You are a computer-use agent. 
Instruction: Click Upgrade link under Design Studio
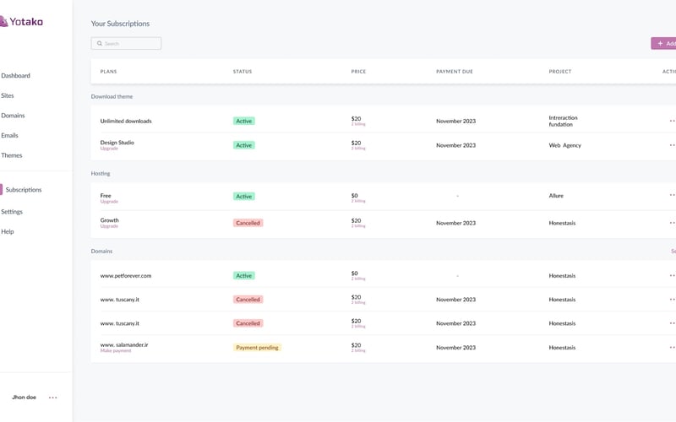tap(109, 149)
